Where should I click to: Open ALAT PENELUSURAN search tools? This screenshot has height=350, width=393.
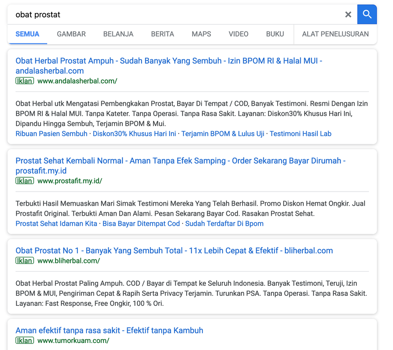(335, 34)
